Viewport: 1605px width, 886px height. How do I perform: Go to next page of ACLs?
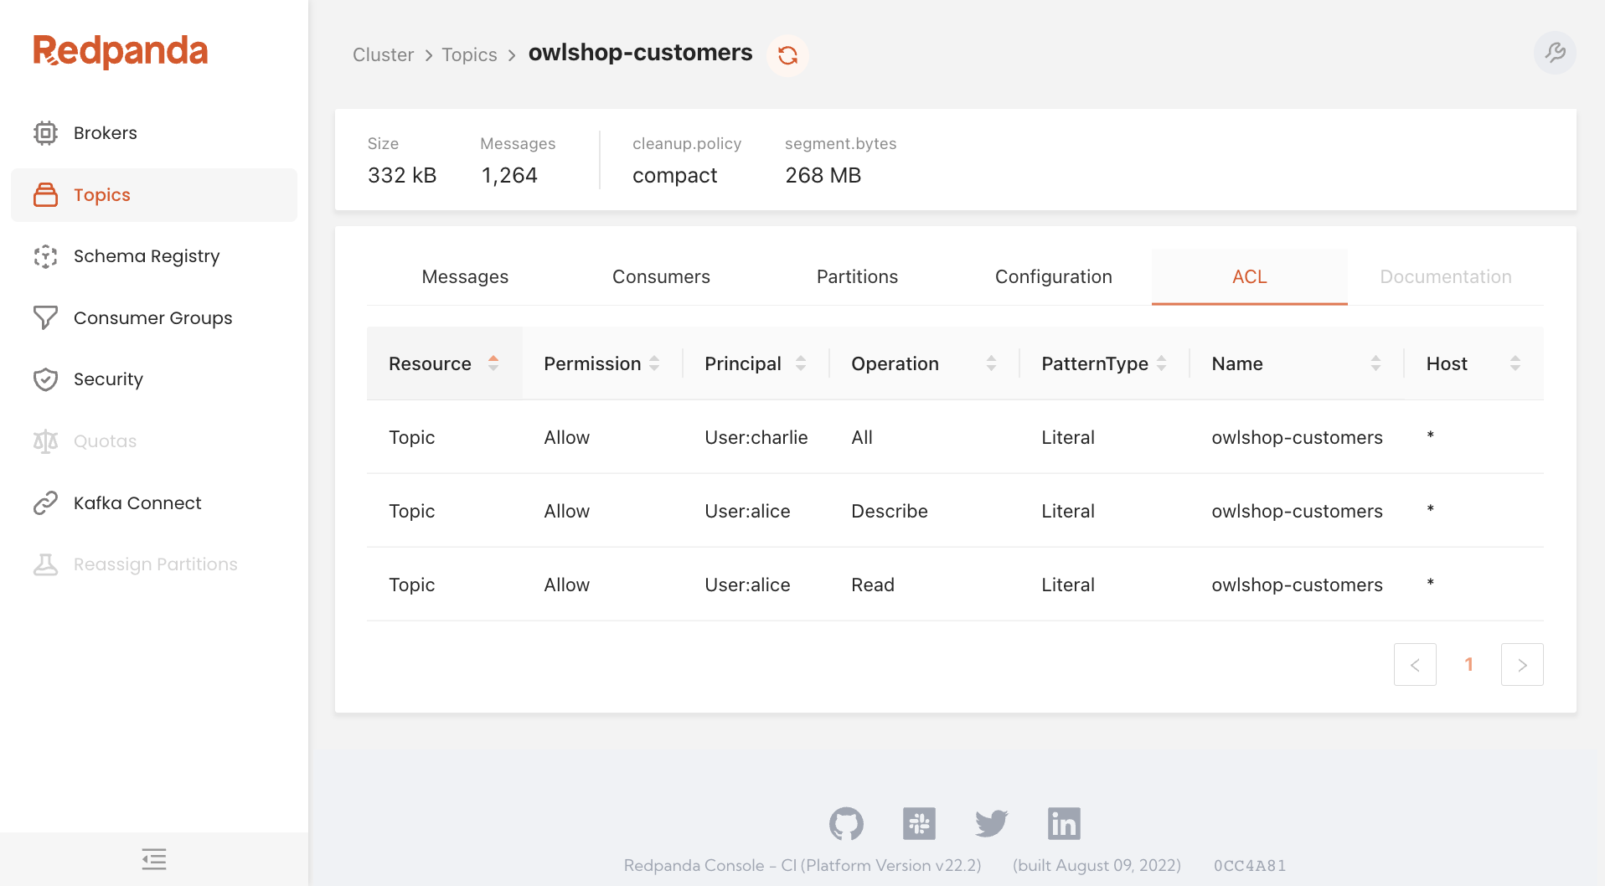pyautogui.click(x=1522, y=665)
